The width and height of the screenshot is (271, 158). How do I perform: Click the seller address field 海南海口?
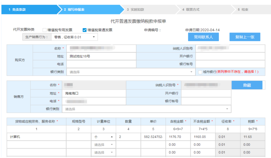pyautogui.click(x=94, y=93)
